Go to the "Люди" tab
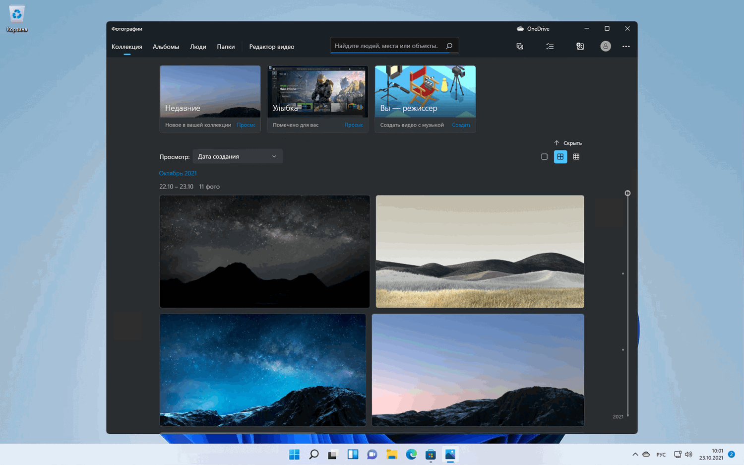 (x=198, y=47)
